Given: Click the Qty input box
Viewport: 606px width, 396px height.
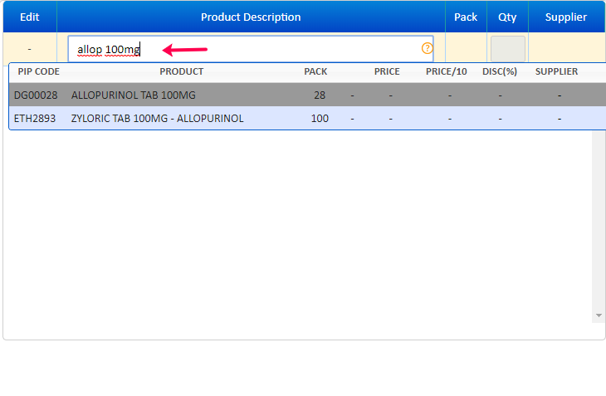Looking at the screenshot, I should tap(507, 49).
